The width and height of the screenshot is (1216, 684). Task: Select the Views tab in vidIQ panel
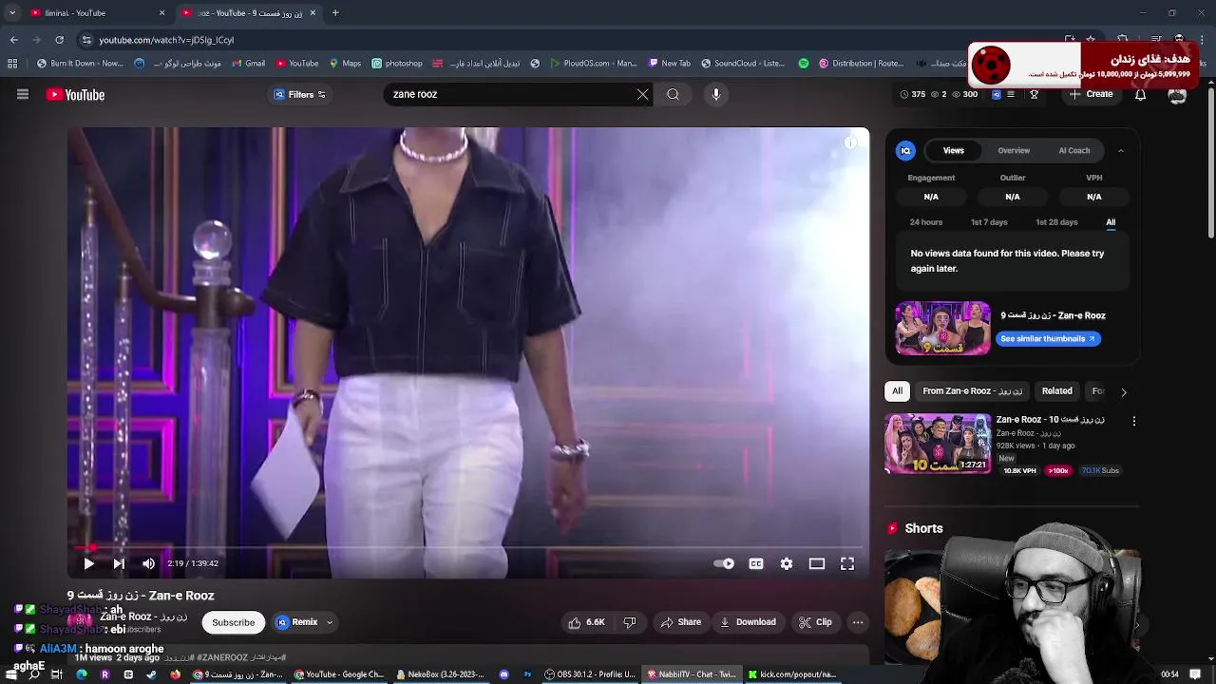coord(954,150)
